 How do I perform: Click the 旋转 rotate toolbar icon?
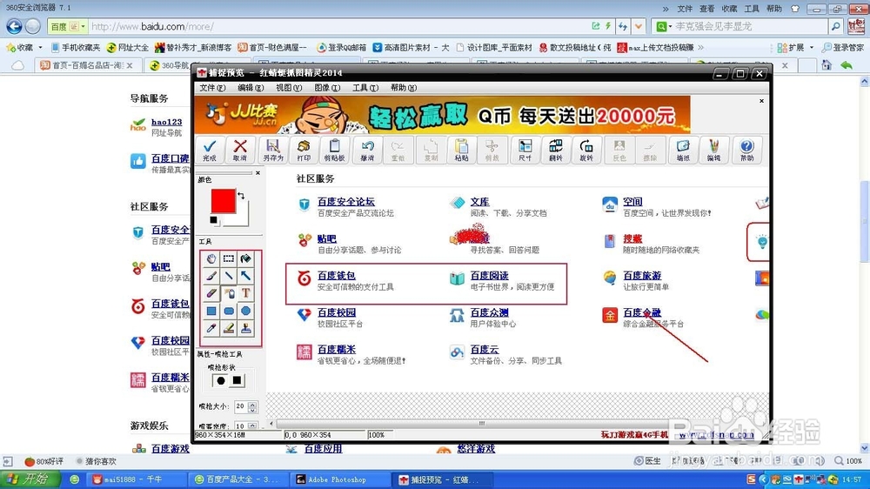coord(586,150)
